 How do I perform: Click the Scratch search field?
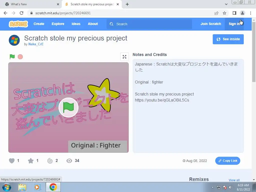tap(149, 24)
